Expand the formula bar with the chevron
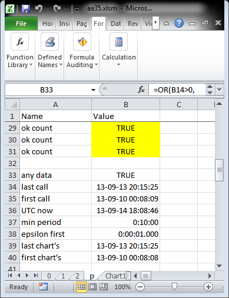The width and height of the screenshot is (229, 298). [220, 90]
